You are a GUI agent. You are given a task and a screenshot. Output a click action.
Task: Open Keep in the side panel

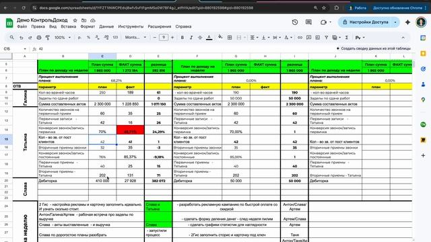pyautogui.click(x=423, y=54)
